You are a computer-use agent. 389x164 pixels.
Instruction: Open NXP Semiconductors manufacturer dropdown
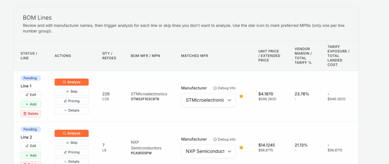(x=208, y=151)
